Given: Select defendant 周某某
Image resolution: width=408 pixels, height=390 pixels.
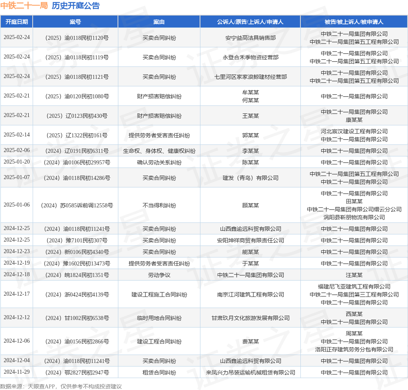Looking at the screenshot, I should pyautogui.click(x=354, y=333).
